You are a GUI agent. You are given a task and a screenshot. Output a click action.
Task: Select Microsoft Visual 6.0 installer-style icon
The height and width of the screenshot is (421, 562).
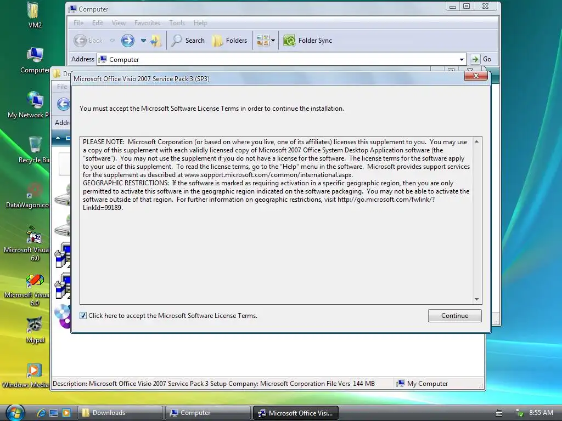27,244
